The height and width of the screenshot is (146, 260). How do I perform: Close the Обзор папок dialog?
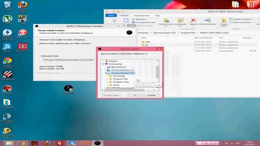(159, 49)
